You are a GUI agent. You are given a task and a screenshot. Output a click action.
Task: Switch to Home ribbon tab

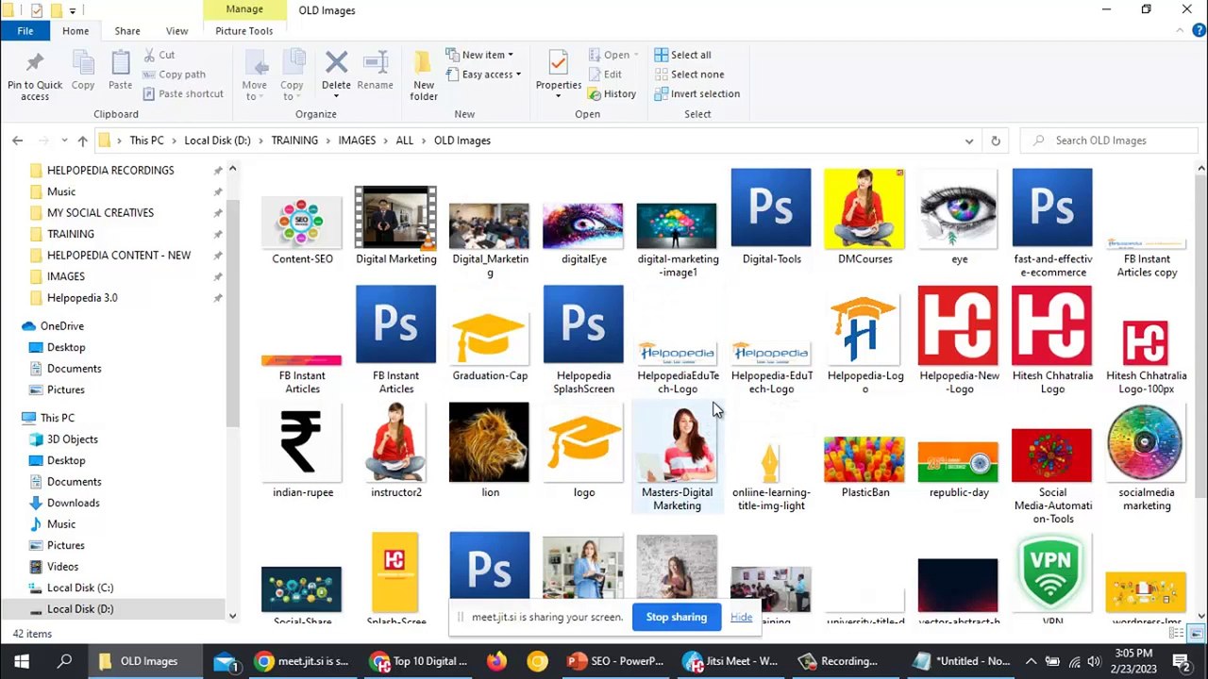tap(75, 31)
